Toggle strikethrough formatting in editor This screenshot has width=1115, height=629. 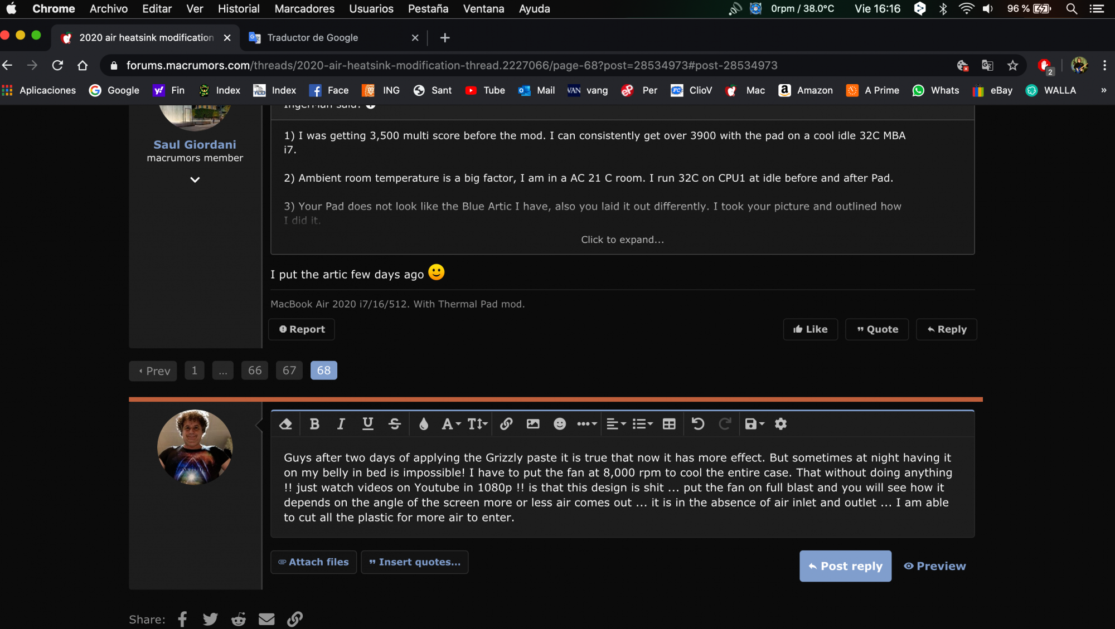[395, 424]
